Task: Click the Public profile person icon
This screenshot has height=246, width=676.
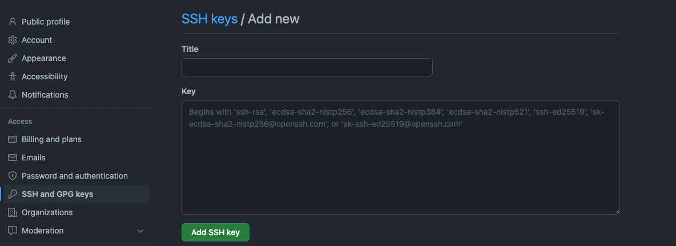Action: 13,22
